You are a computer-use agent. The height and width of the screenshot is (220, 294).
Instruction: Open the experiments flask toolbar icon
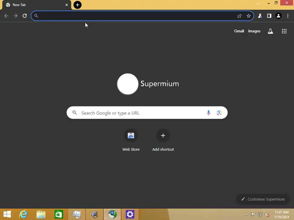[260, 16]
